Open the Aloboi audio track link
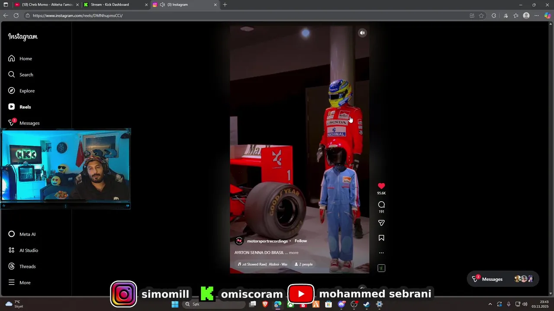Screen dimensions: 554x311 click(263, 264)
